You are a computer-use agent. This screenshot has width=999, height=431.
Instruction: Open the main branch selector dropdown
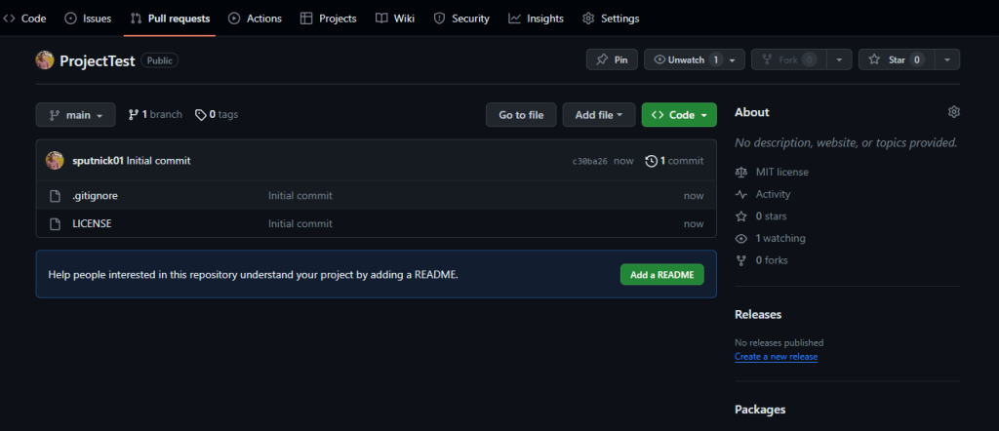[x=76, y=115]
